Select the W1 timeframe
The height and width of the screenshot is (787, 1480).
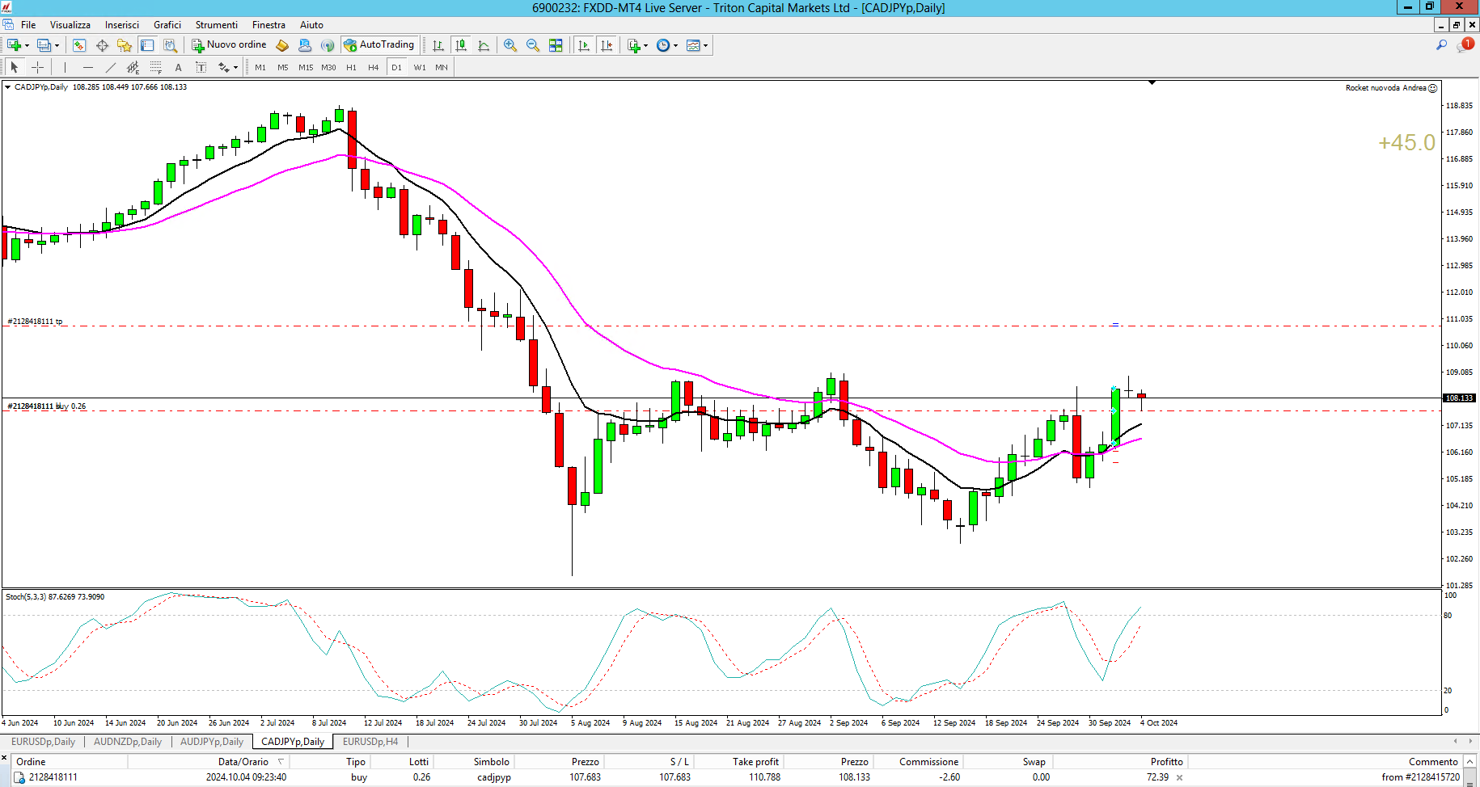click(420, 67)
